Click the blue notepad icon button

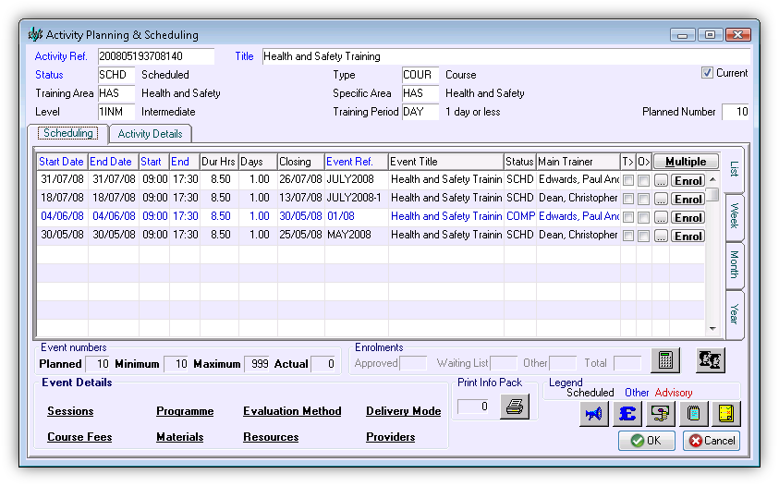pos(693,413)
